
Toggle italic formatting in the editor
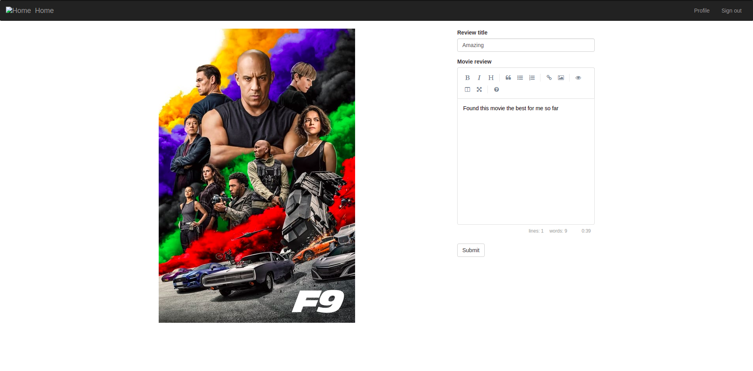click(x=479, y=78)
